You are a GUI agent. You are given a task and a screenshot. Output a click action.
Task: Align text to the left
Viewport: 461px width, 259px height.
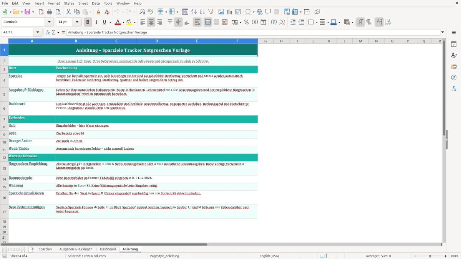143,22
